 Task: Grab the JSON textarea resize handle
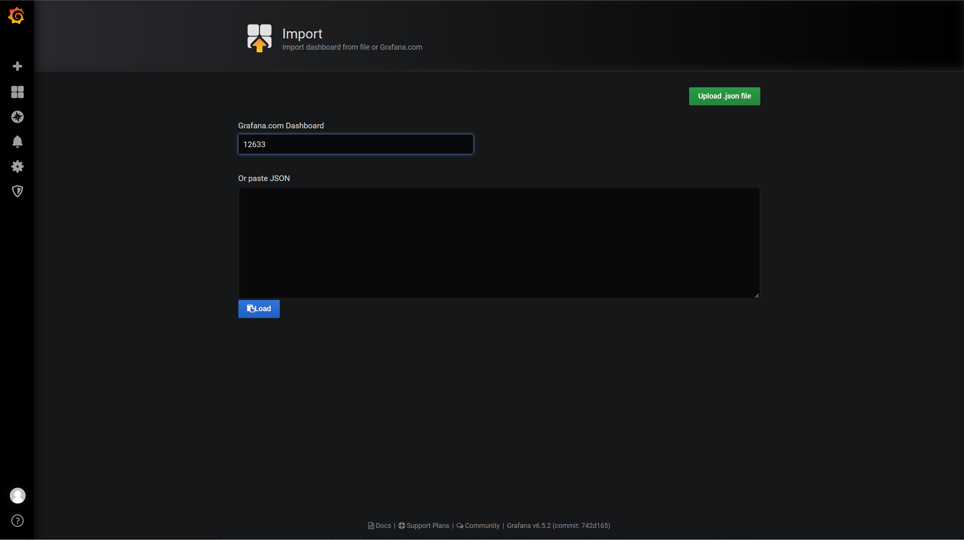(757, 296)
